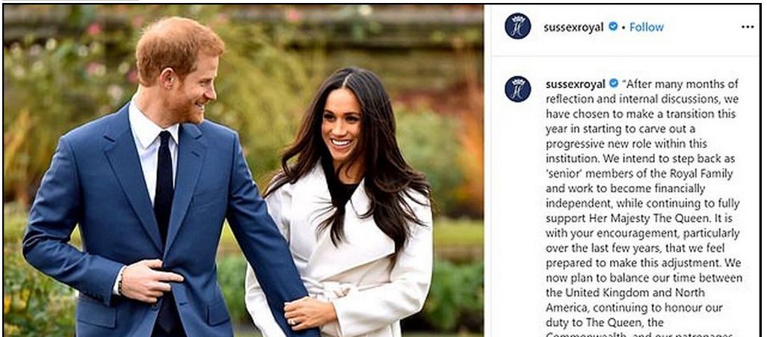The height and width of the screenshot is (337, 767).
Task: Click the blue verified badge in post header
Action: point(613,26)
